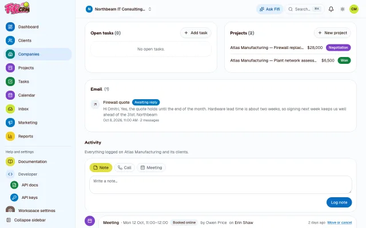This screenshot has height=228, width=366.
Task: Switch to the Note activity tab
Action: (101, 168)
